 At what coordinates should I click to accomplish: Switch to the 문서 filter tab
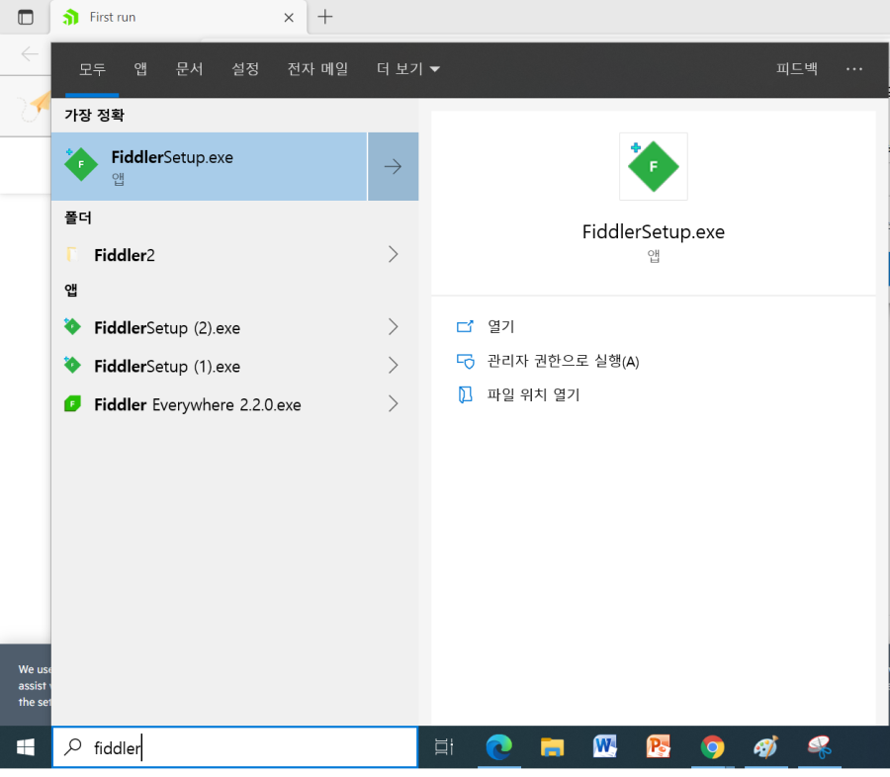pos(189,69)
